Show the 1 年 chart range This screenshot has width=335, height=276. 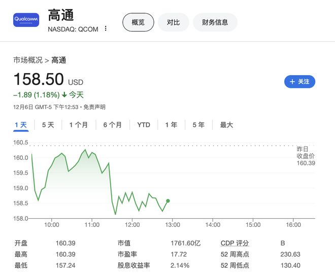171,125
